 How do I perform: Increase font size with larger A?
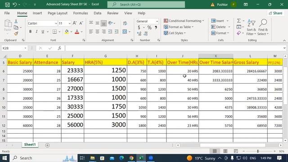tap(74, 23)
